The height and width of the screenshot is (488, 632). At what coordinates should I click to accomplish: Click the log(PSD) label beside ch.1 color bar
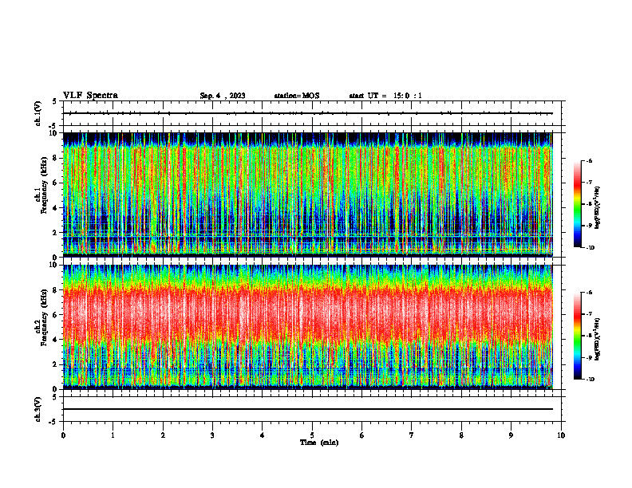click(x=598, y=207)
